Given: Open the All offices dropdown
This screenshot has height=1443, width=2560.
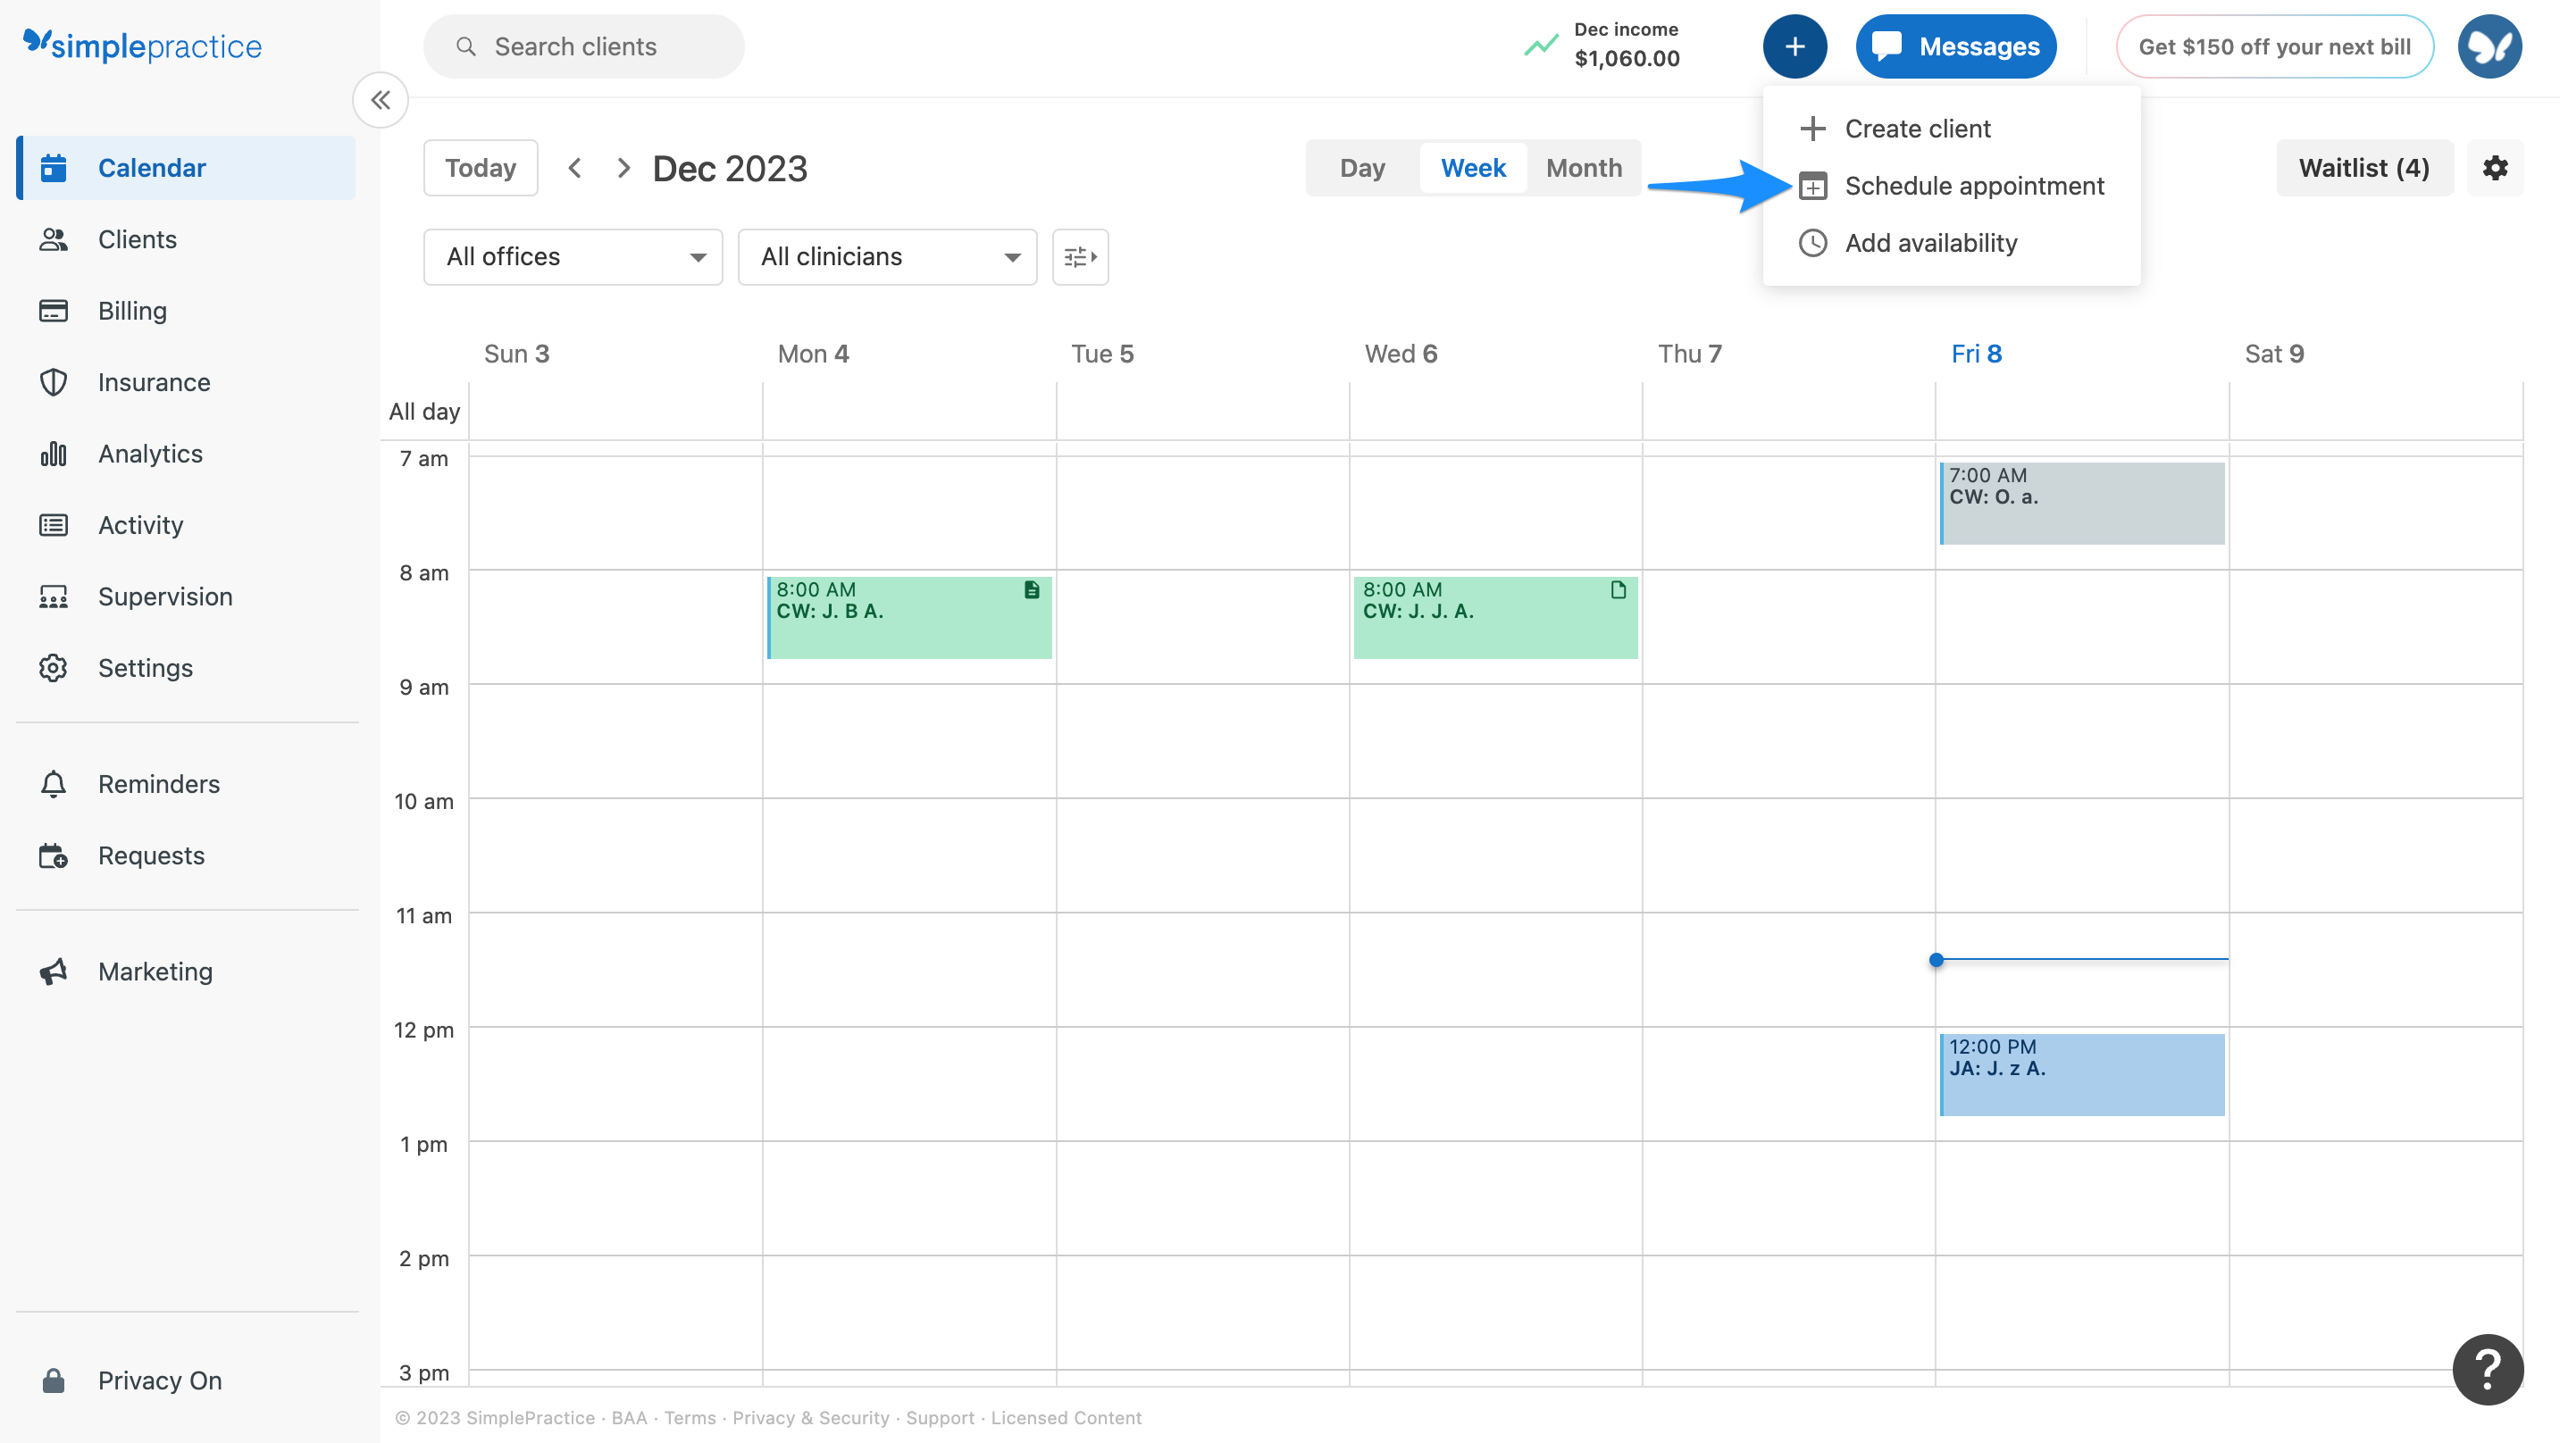Looking at the screenshot, I should click(x=573, y=256).
